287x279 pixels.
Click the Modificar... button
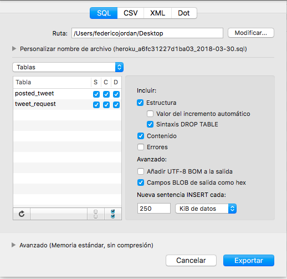click(x=251, y=33)
